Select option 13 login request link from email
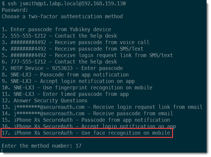The width and height of the screenshot is (211, 157). point(102,107)
